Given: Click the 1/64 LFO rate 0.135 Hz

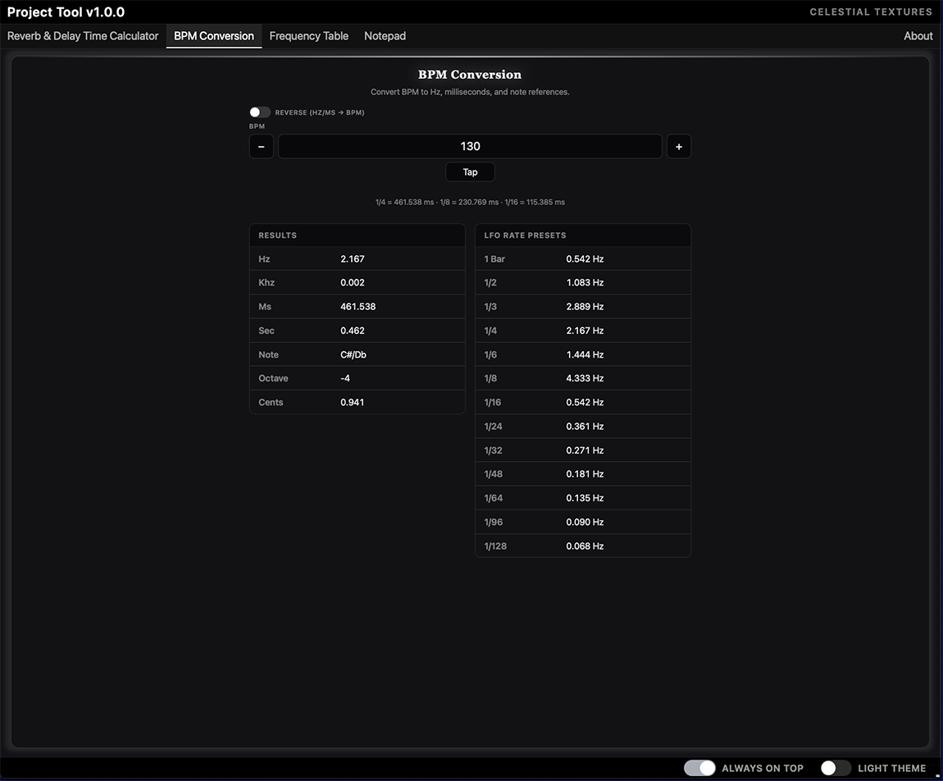Looking at the screenshot, I should click(585, 498).
